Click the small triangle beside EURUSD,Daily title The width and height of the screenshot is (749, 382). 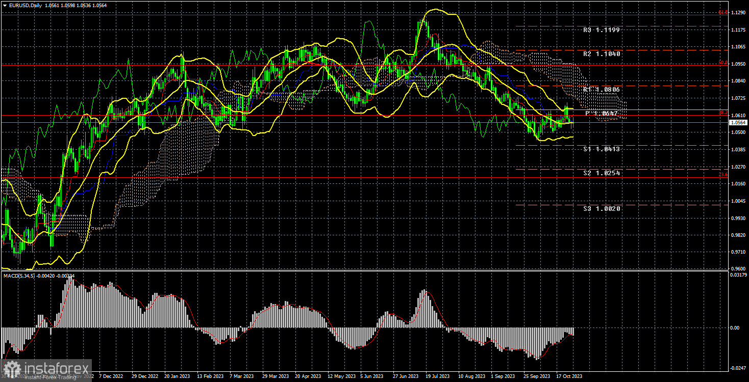pos(4,6)
